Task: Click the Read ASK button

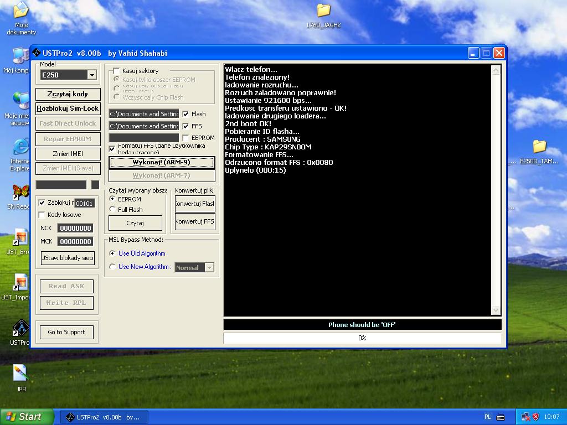Action: (66, 286)
